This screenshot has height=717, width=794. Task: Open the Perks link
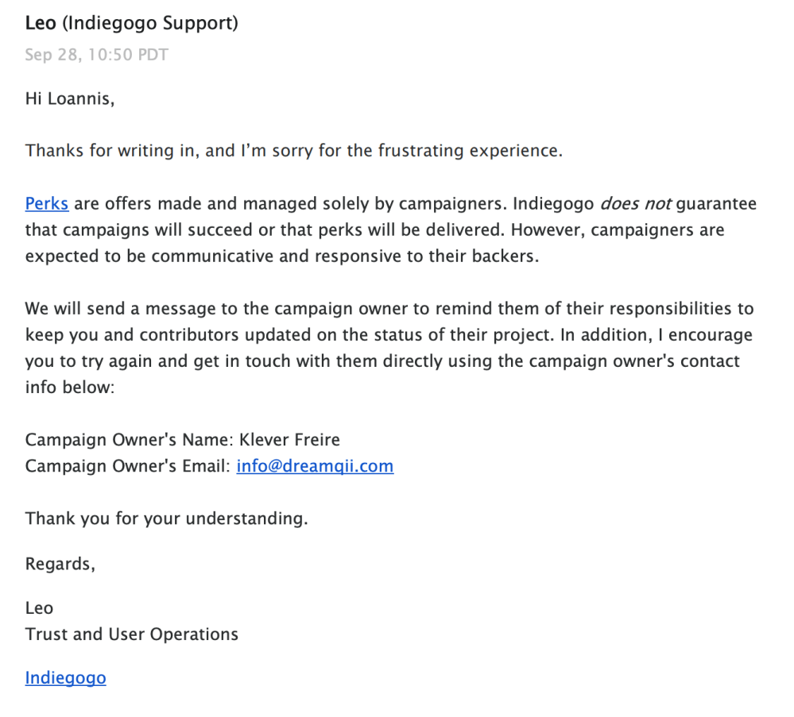[47, 204]
